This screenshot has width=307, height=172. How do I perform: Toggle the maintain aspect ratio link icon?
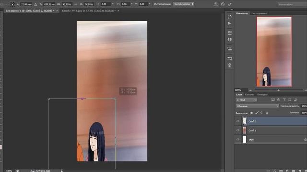76,4
